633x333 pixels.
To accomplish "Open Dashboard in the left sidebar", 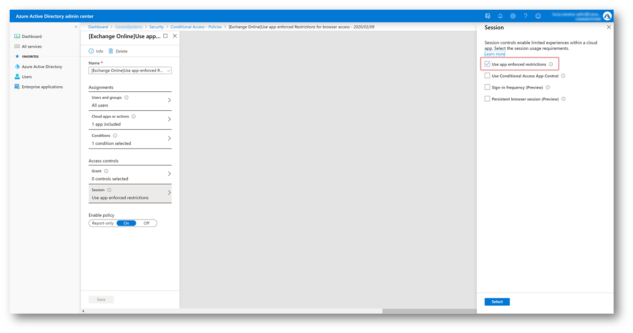I will pyautogui.click(x=32, y=36).
